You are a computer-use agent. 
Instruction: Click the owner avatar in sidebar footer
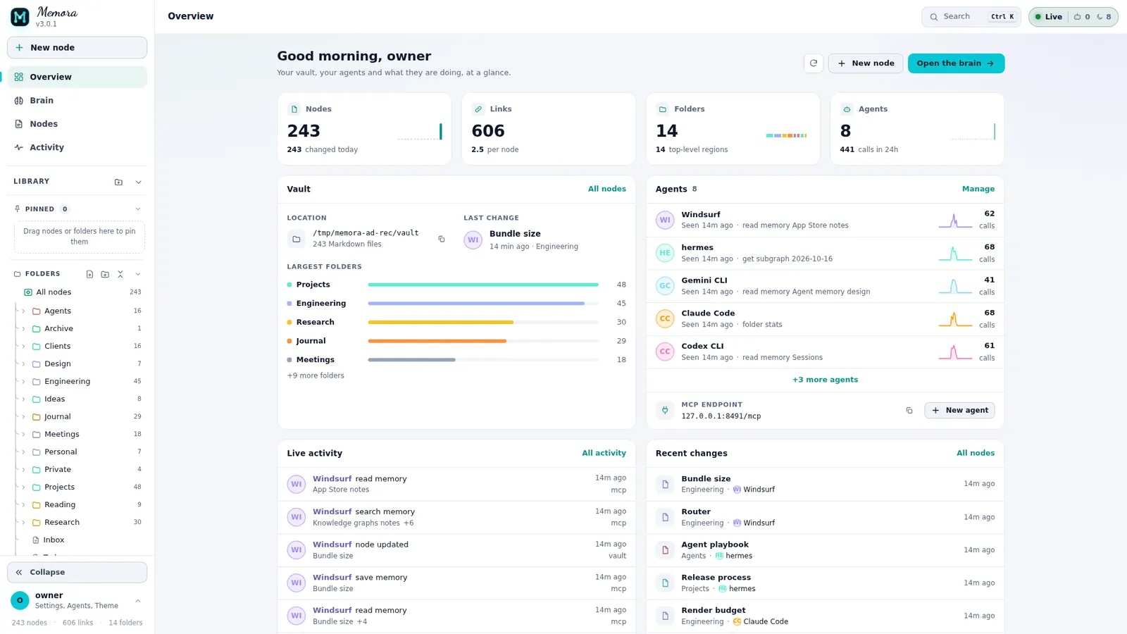click(20, 600)
